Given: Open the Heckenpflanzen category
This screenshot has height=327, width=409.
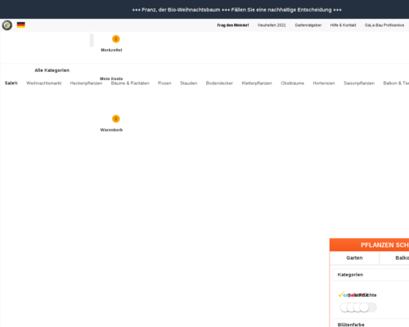Looking at the screenshot, I should [x=86, y=83].
